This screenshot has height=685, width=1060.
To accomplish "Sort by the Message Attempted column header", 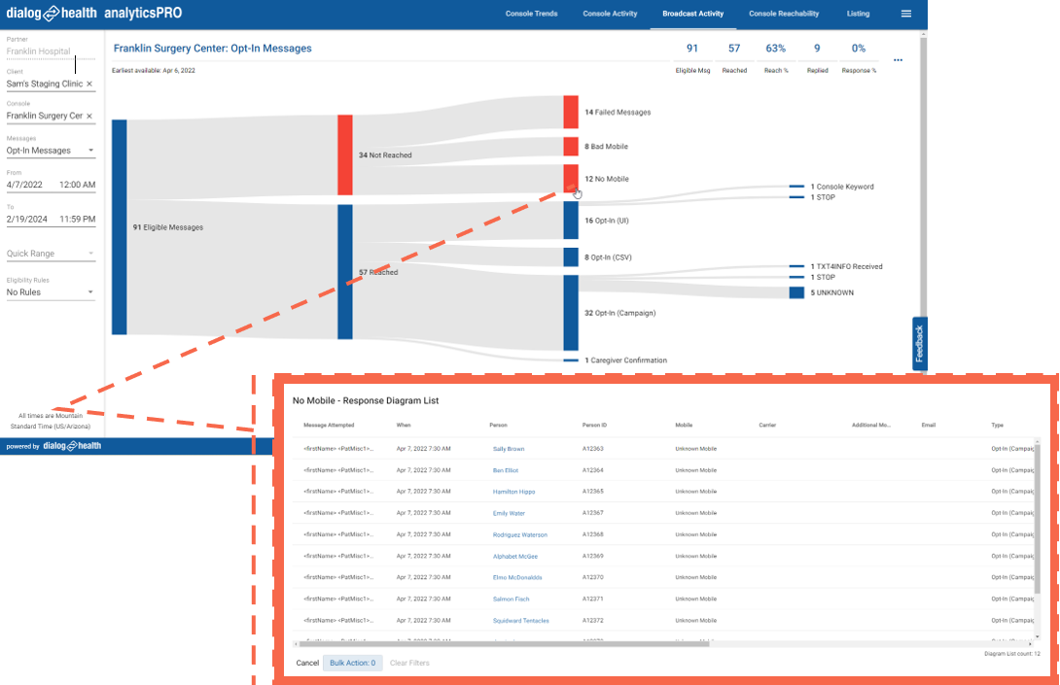I will tap(329, 425).
